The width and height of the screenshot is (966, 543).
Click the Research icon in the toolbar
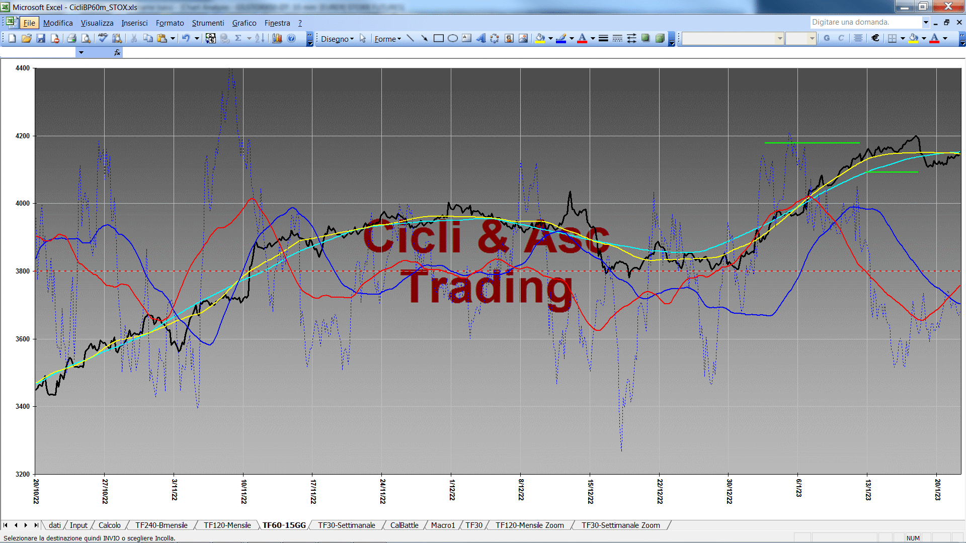[117, 39]
